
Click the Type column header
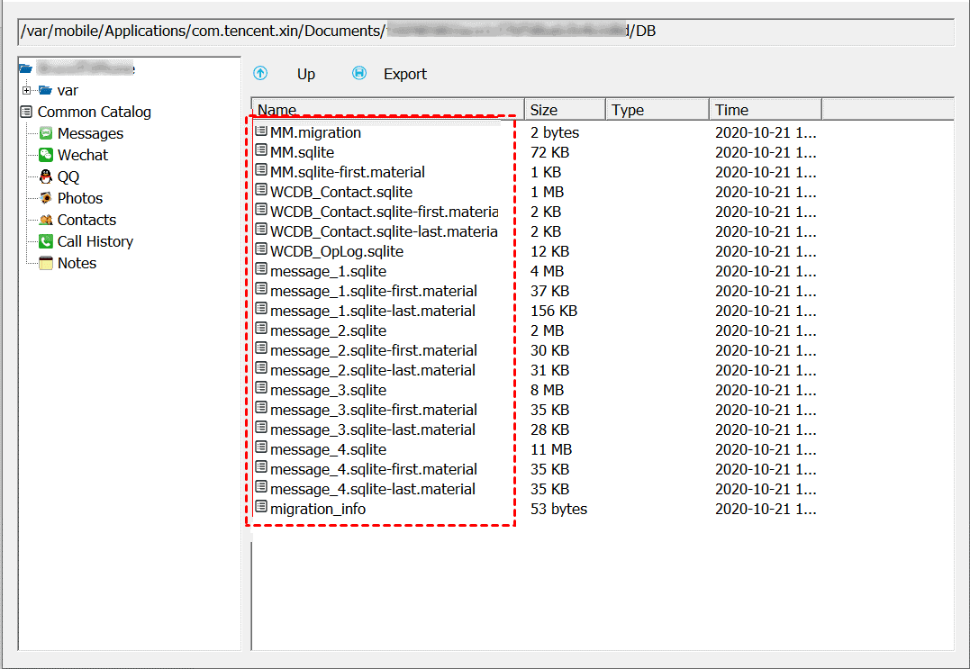coord(657,110)
